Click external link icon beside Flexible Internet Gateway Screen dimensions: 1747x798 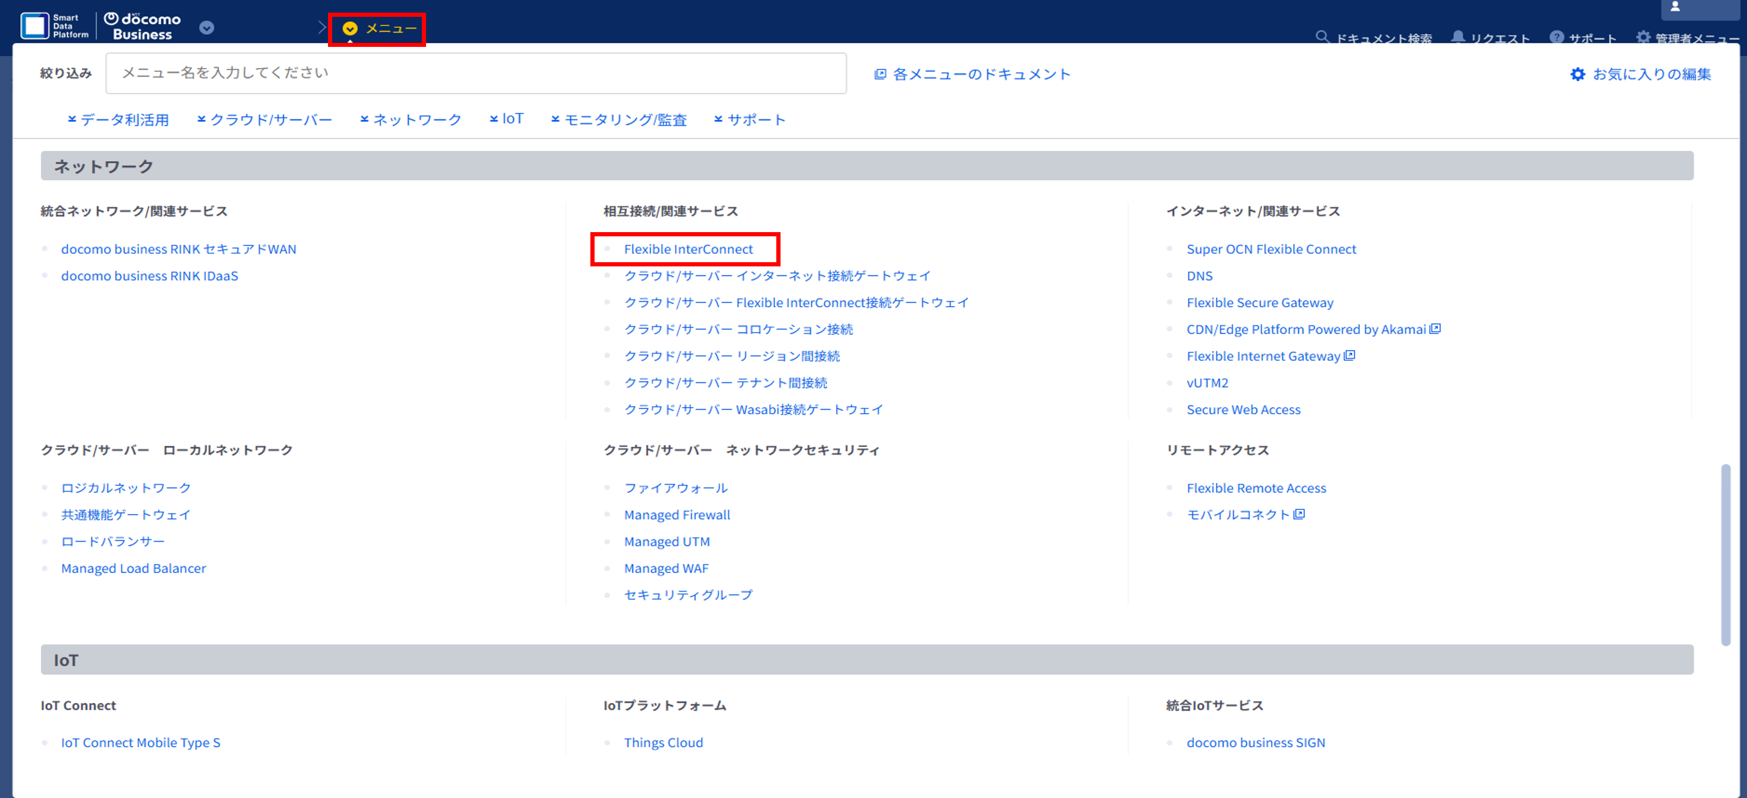[1350, 355]
